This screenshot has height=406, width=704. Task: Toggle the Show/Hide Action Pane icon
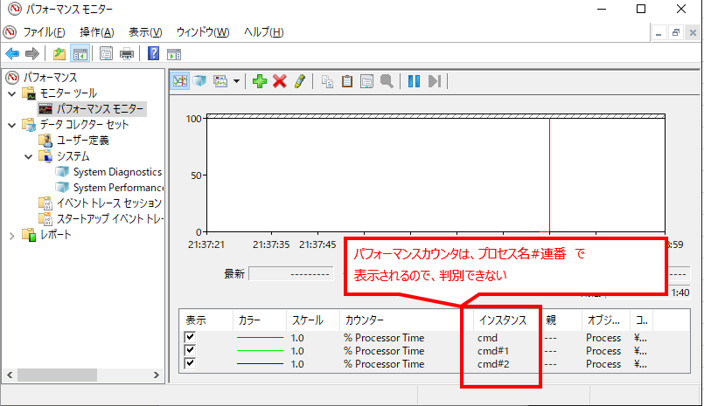tap(174, 54)
